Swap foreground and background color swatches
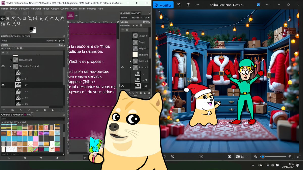The width and height of the screenshot is (303, 170). (35, 27)
